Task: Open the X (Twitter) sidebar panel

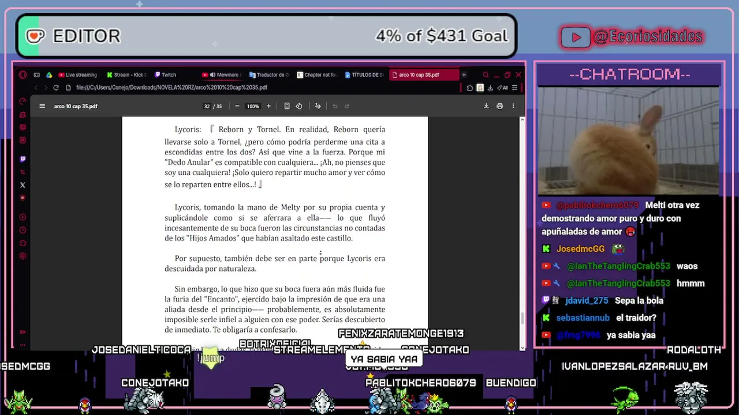Action: coord(23,185)
